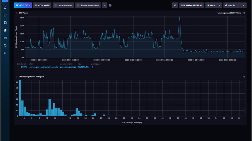
Task: Click the help question mark icon
Action: point(110,5)
